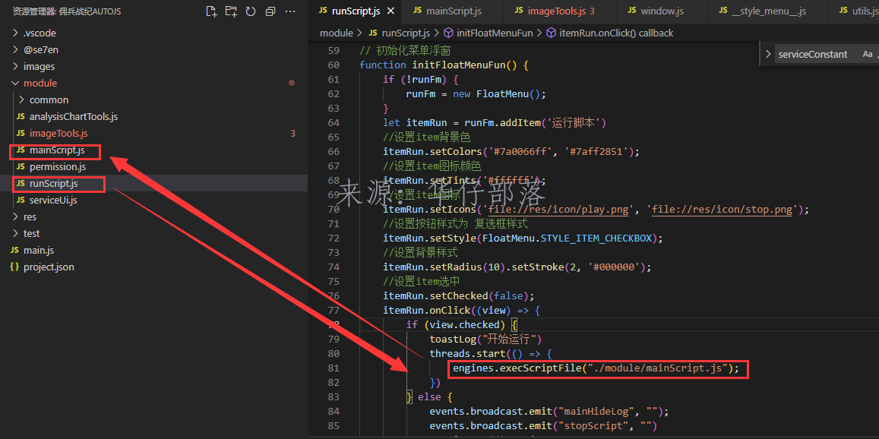
Task: Expand the res folder
Action: click(x=153, y=217)
